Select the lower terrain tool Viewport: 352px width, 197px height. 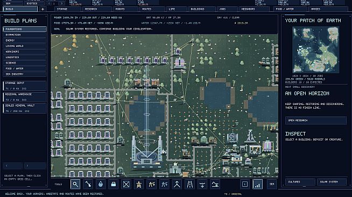tap(202, 185)
